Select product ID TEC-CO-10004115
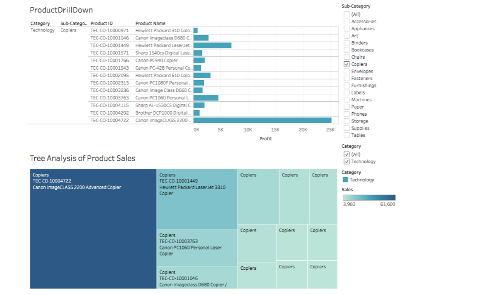Image resolution: width=486 pixels, height=295 pixels. coord(109,105)
